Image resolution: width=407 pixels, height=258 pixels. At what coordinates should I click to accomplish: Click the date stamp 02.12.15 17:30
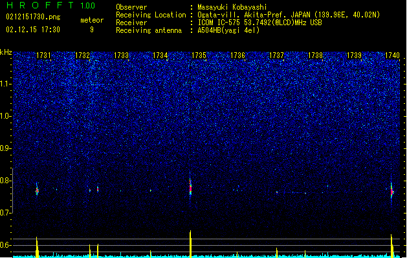click(33, 30)
